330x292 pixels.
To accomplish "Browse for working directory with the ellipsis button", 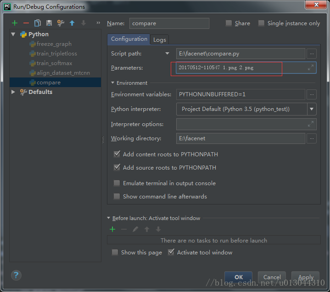I will click(x=312, y=138).
